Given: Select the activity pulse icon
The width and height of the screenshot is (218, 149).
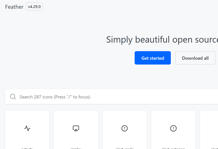Looking at the screenshot, I should pyautogui.click(x=27, y=128).
